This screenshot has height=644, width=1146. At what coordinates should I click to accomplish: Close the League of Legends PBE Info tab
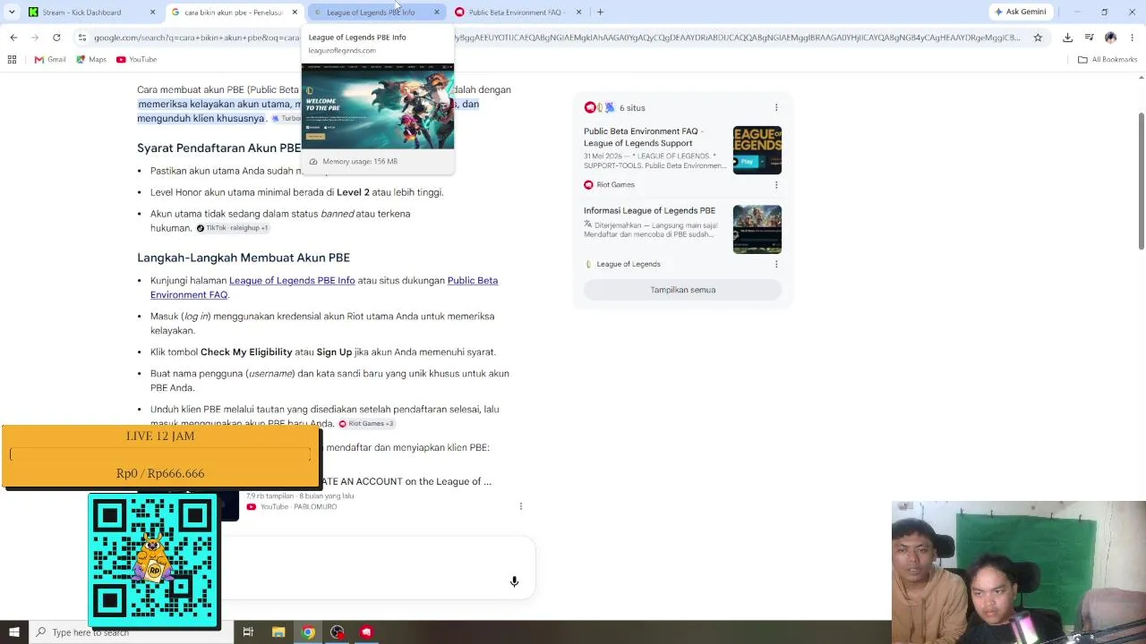(437, 13)
